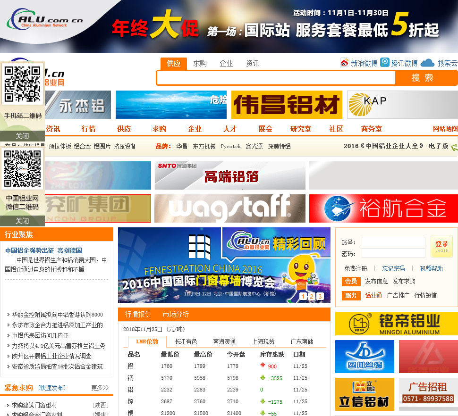
Task: Click the main search input box
Action: coord(276,78)
